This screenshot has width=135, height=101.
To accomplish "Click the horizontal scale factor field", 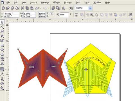I will click(42, 14).
